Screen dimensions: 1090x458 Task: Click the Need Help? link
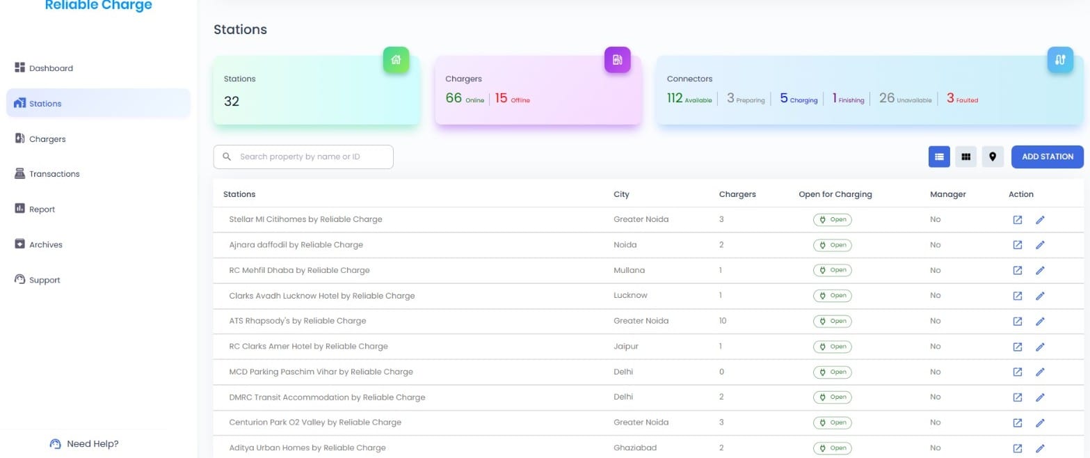coord(84,444)
